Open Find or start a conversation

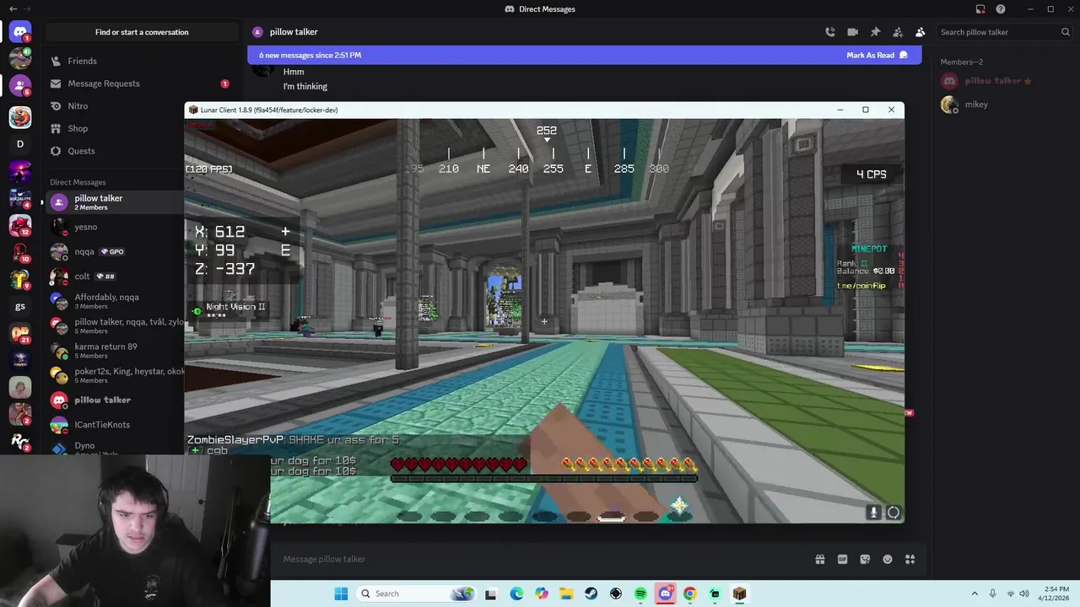coord(142,32)
